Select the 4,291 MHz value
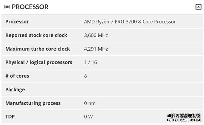The image size is (204, 125). pyautogui.click(x=96, y=49)
